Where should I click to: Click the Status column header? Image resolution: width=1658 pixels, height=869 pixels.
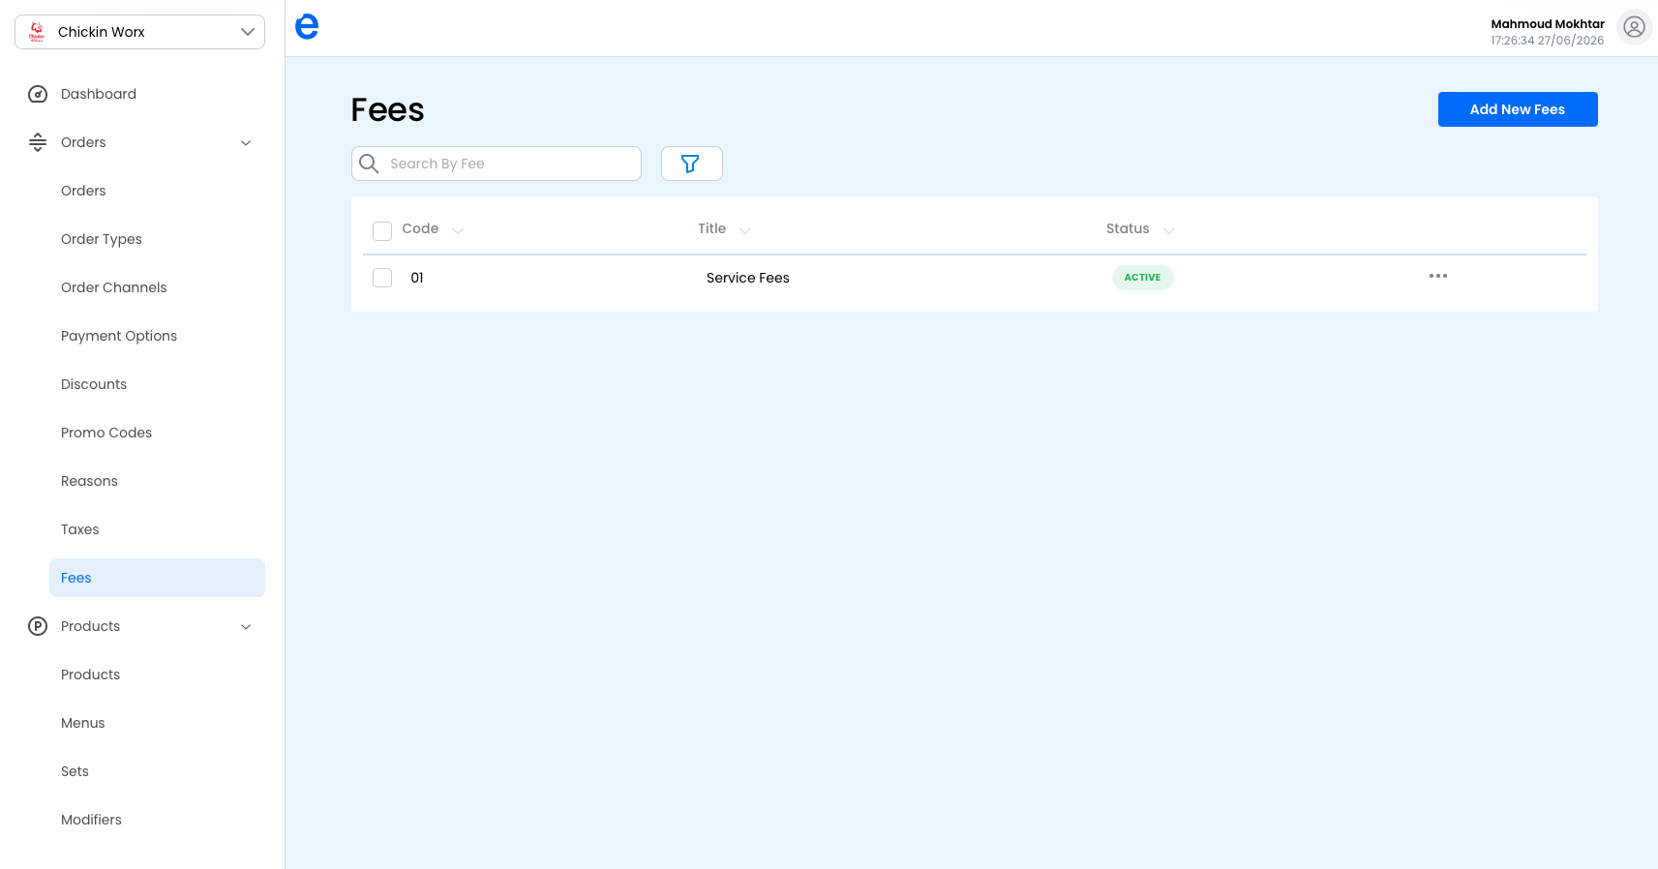[x=1128, y=228]
